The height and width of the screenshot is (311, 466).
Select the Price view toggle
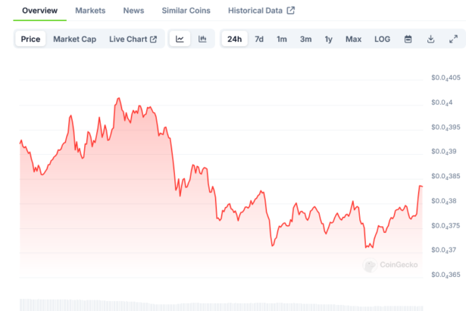pos(31,39)
